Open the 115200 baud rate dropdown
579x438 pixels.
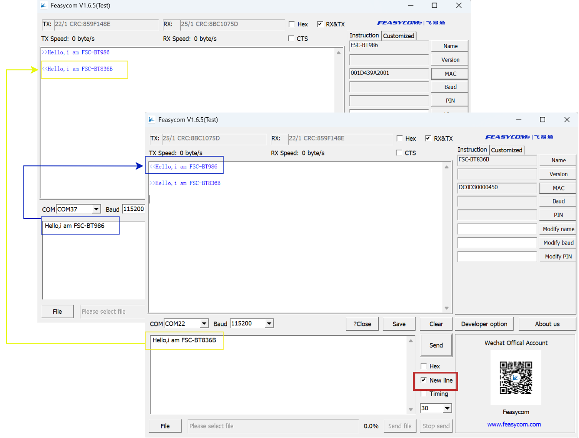tap(269, 323)
